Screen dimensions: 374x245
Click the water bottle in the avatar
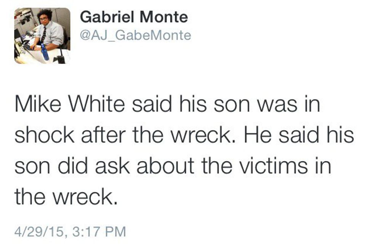(x=45, y=53)
